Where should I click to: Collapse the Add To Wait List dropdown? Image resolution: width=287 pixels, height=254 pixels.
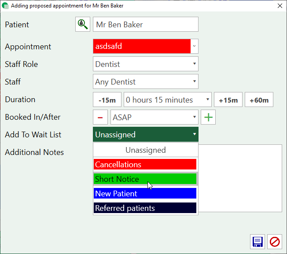click(x=195, y=135)
